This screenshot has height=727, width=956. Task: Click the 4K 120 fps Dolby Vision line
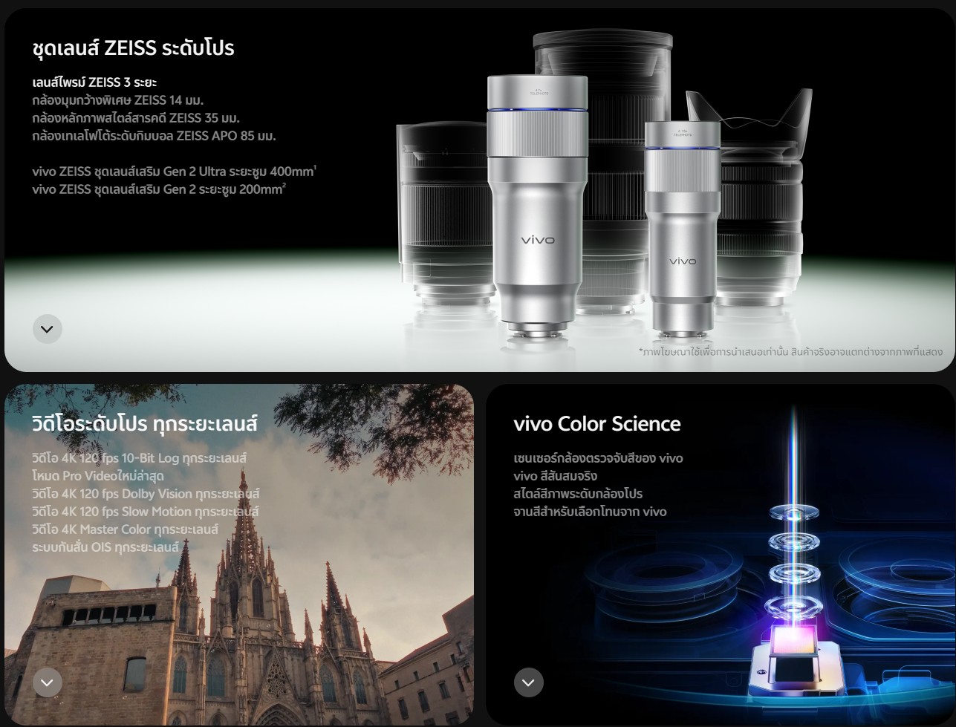[x=146, y=494]
